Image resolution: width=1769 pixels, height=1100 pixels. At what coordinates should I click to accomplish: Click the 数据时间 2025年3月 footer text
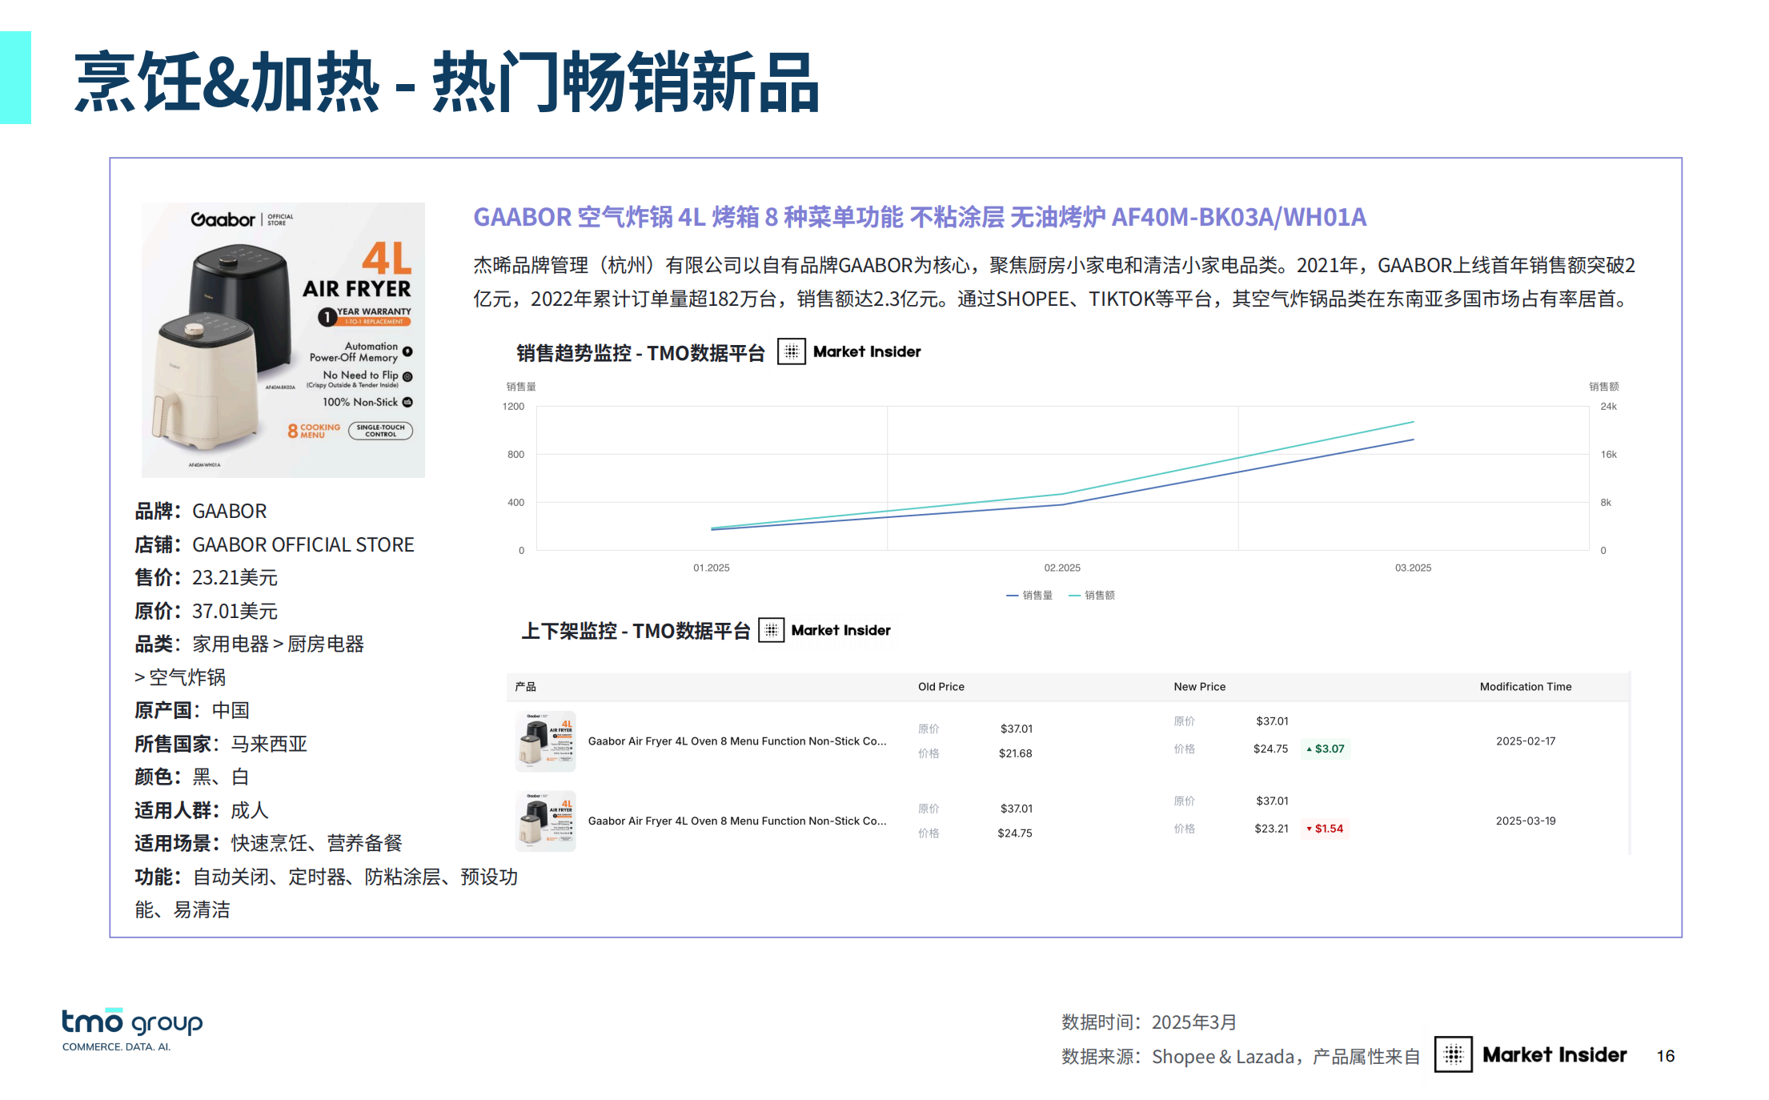(x=1149, y=1022)
